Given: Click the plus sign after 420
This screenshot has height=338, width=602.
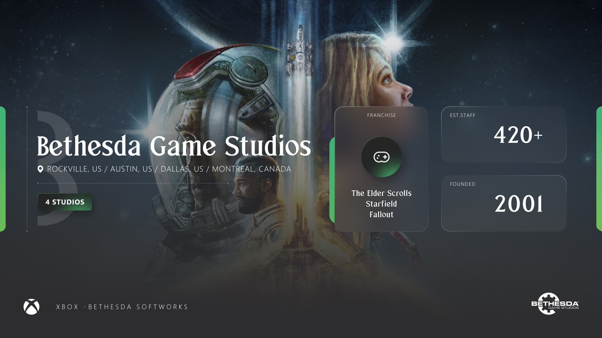Looking at the screenshot, I should coord(538,135).
